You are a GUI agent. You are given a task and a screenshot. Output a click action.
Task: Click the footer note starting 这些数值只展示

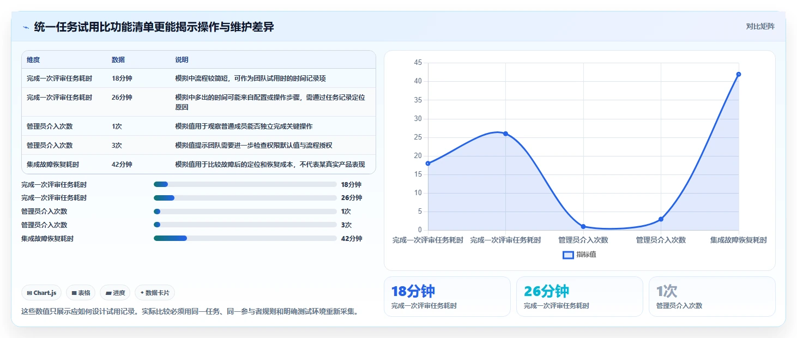(x=190, y=312)
